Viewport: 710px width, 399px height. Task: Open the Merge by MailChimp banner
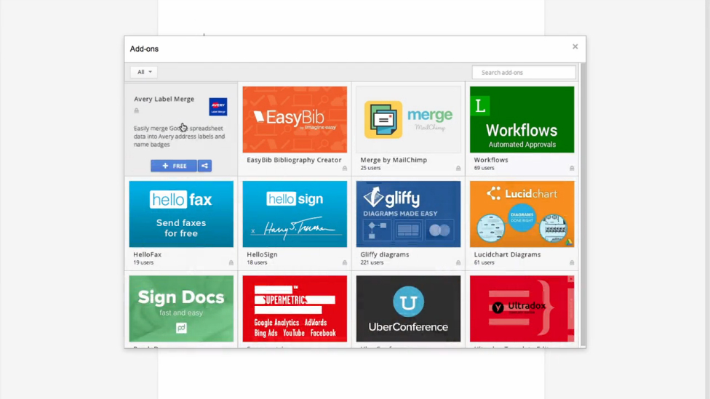pyautogui.click(x=408, y=119)
